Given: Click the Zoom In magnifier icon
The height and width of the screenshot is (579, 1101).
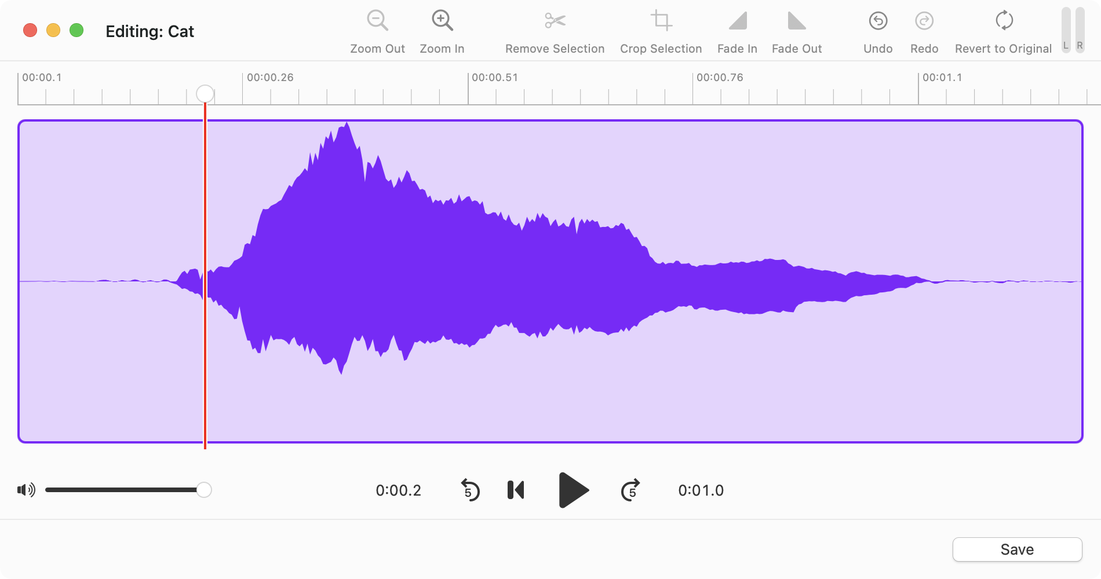Looking at the screenshot, I should point(442,21).
